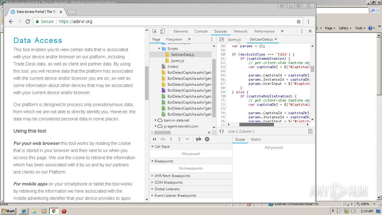This screenshot has width=382, height=215.
Task: Click Internet Explorer icon on the taskbar
Action: click(x=24, y=211)
